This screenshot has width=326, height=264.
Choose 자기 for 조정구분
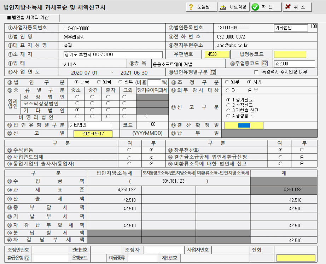click(x=249, y=82)
